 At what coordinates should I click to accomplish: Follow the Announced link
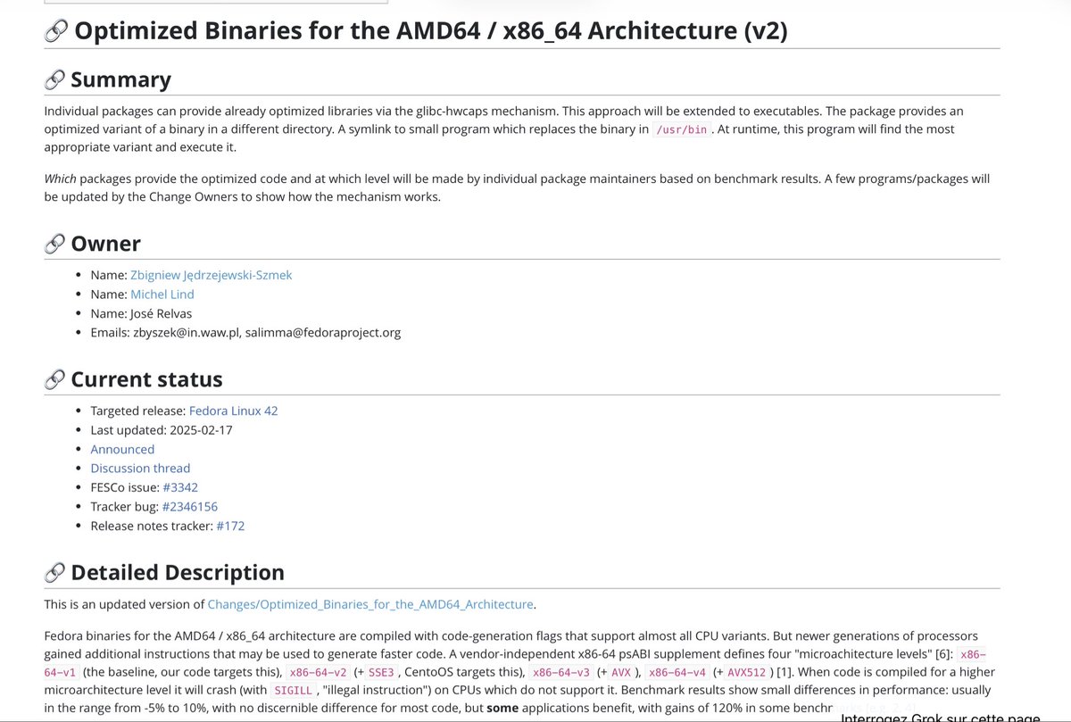point(122,449)
